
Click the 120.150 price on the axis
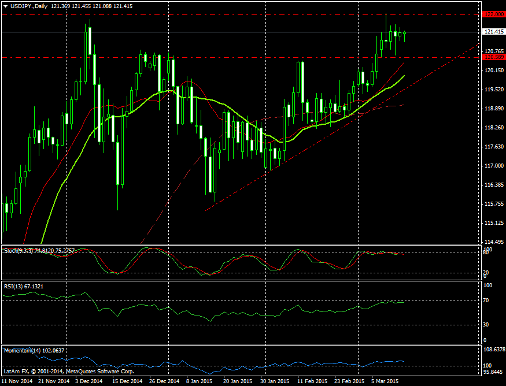coord(492,70)
